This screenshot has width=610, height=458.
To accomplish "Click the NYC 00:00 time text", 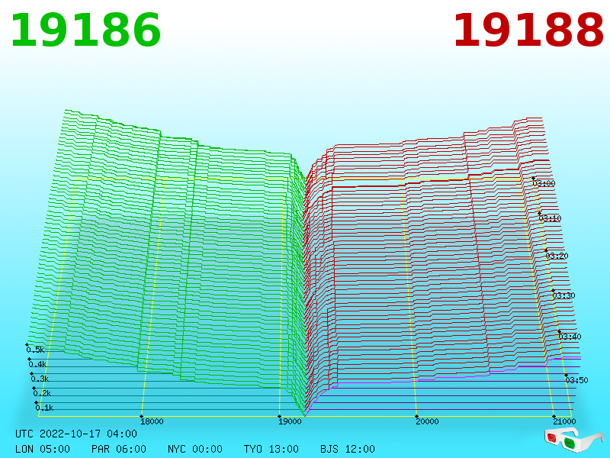I will (x=195, y=449).
